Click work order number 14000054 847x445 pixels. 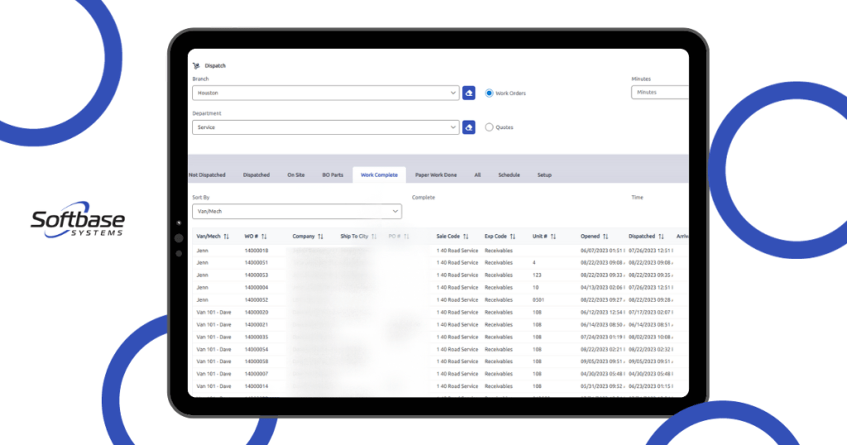coord(256,349)
